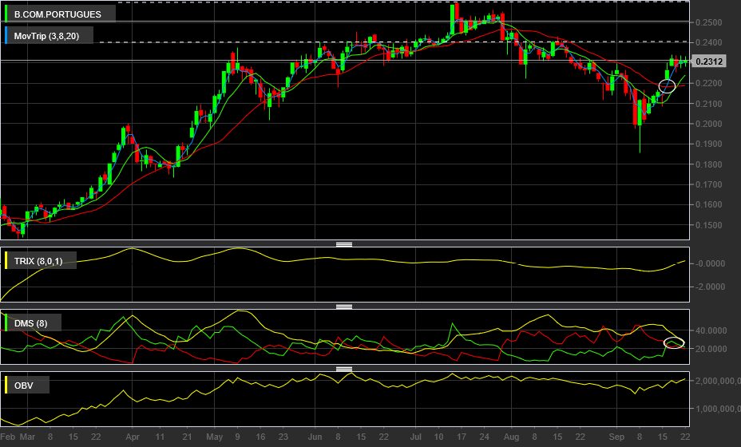Open the MovTrip (3,8,20) indicator label
The width and height of the screenshot is (741, 447).
46,36
